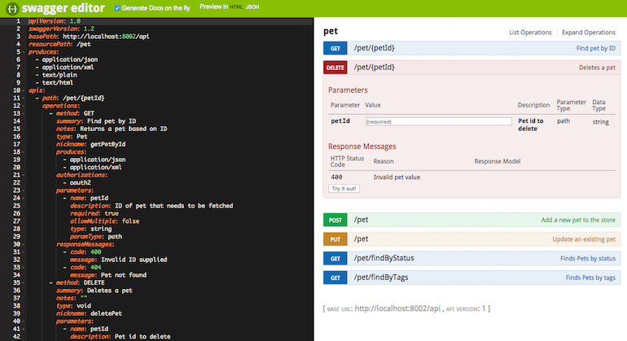Click the PUT badge for /pet
This screenshot has height=341, width=627.
pos(335,239)
